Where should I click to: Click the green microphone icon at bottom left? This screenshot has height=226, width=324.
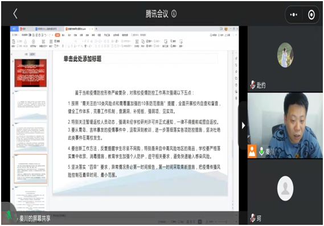pos(9,215)
